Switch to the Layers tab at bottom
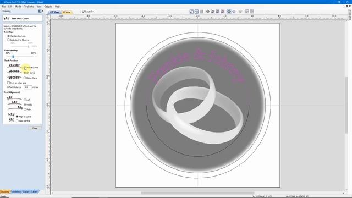 (x=35, y=192)
